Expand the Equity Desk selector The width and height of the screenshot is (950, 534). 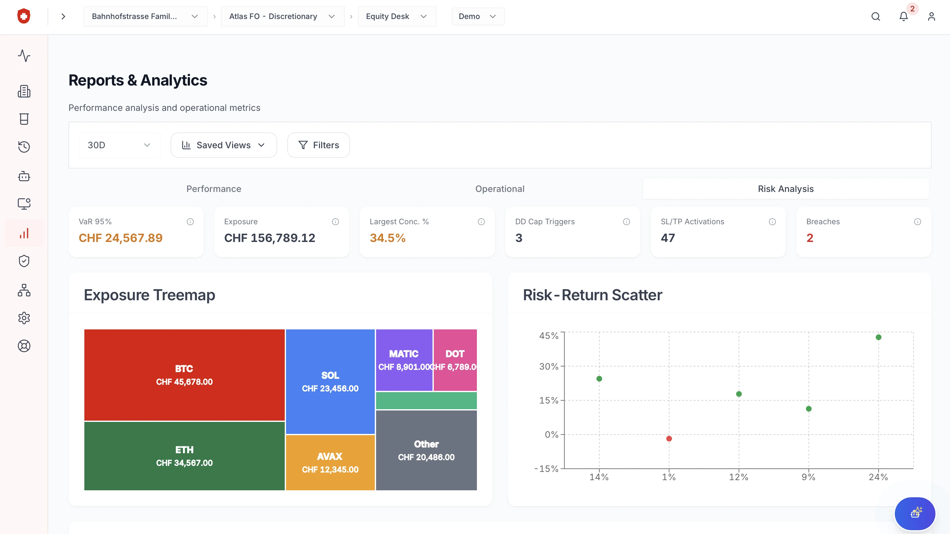397,16
